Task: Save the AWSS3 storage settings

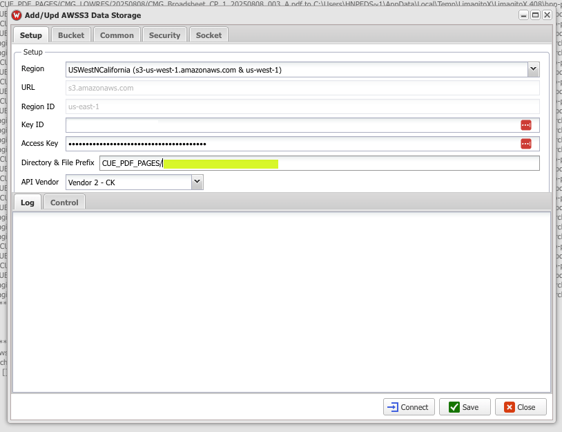Action: (x=465, y=407)
